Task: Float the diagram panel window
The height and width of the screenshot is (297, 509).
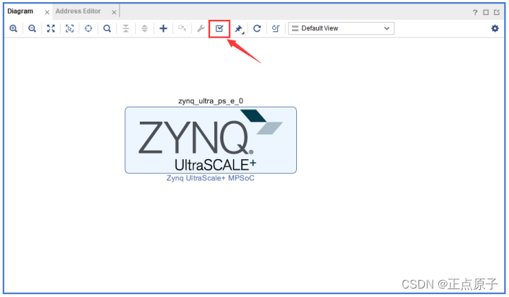Action: pos(497,12)
